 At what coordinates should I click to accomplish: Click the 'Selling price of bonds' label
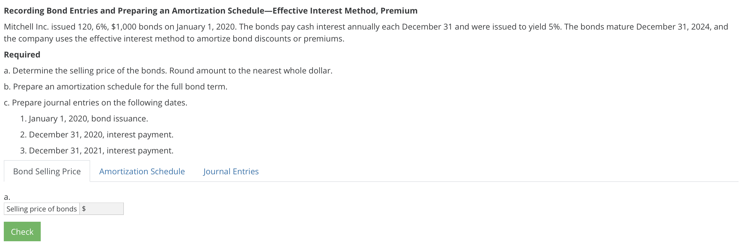pyautogui.click(x=42, y=209)
